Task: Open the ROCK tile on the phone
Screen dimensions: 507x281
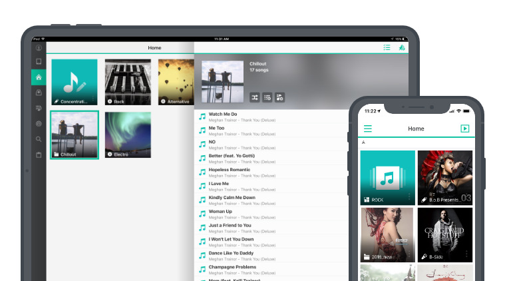Action: point(388,178)
